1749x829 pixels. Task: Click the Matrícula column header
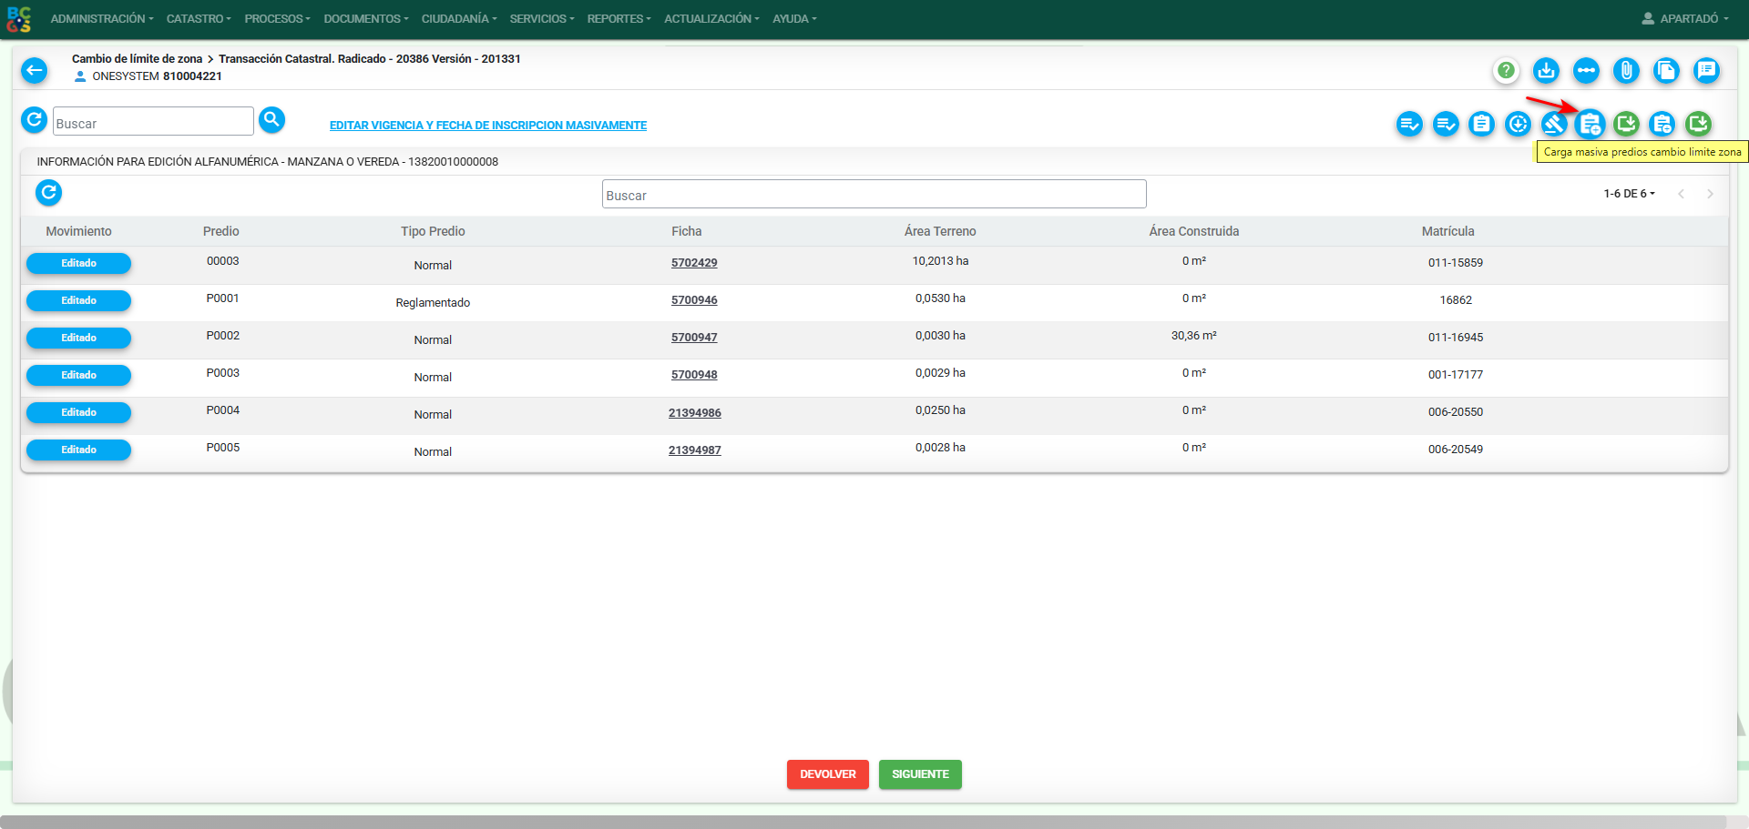[1447, 231]
